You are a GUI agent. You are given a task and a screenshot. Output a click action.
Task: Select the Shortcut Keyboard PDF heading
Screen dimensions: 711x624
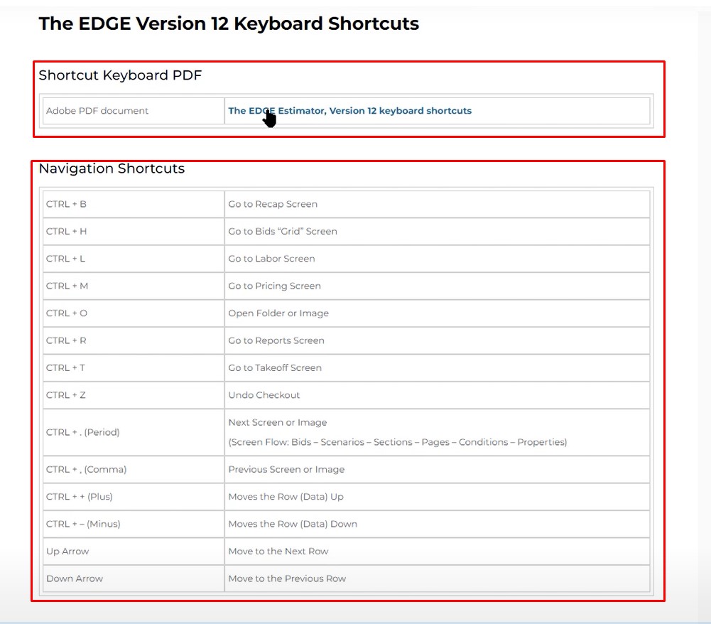(120, 75)
